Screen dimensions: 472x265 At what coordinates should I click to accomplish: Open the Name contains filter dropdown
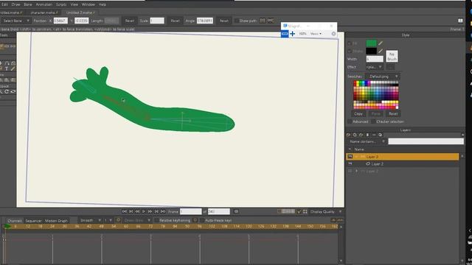tap(367, 141)
